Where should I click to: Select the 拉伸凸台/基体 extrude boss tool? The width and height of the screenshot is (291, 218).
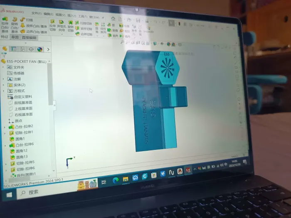tap(5, 25)
